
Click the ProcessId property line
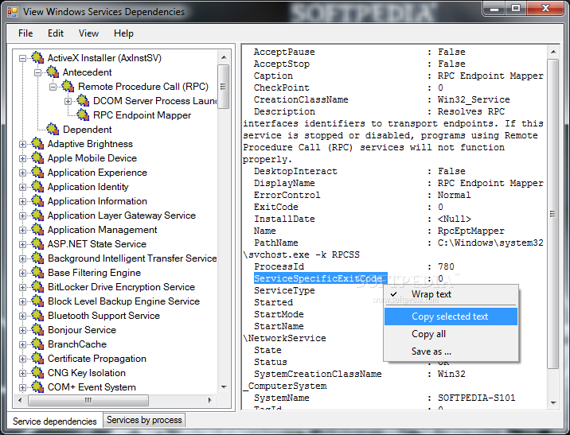(x=354, y=266)
